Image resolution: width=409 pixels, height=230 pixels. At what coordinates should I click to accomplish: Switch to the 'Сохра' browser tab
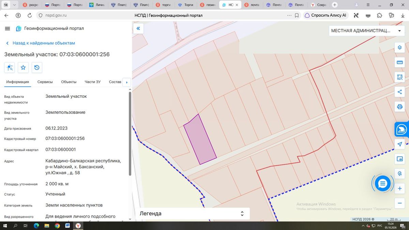319,5
